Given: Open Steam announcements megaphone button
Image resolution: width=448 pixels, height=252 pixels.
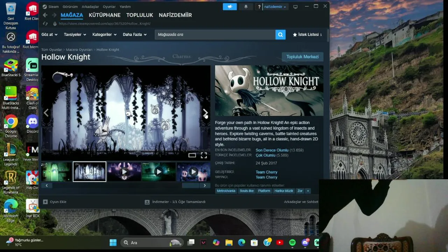Looking at the screenshot, I should click(230, 7).
